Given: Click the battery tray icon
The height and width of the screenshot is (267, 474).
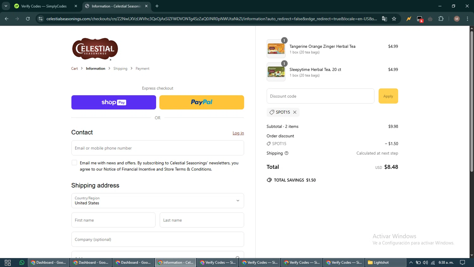Looking at the screenshot, I should [418, 263].
